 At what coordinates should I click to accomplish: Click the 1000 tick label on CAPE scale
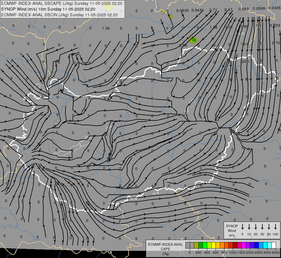point(233,253)
